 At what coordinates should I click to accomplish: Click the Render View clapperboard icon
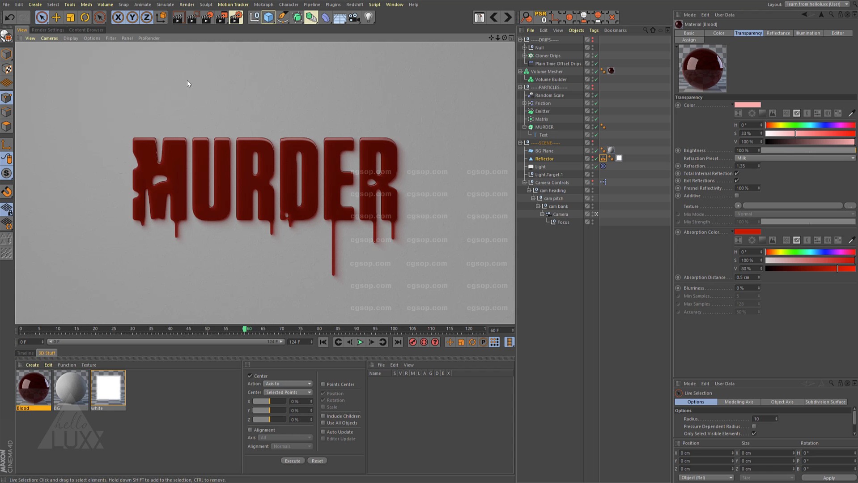[178, 17]
